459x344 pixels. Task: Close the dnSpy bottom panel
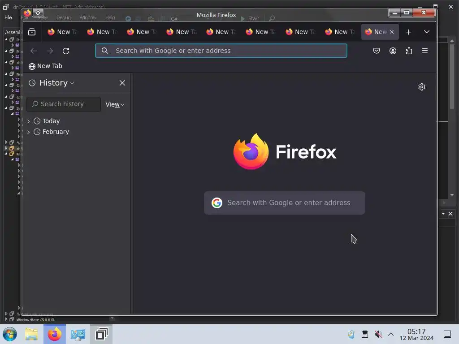coord(450,214)
